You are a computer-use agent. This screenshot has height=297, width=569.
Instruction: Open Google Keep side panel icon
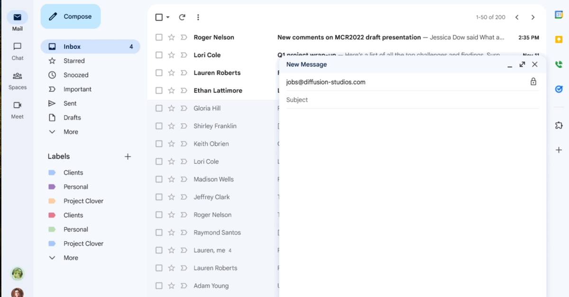tap(559, 39)
